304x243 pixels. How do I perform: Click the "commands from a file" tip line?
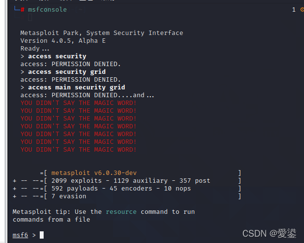click(51, 220)
